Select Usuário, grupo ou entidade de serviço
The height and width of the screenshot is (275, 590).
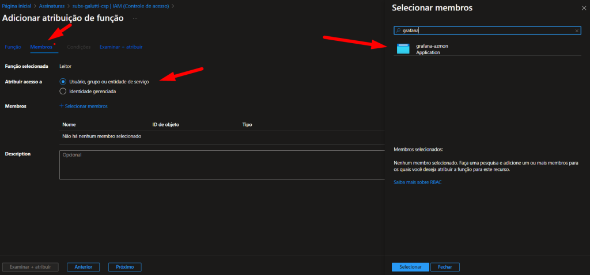[x=63, y=82]
